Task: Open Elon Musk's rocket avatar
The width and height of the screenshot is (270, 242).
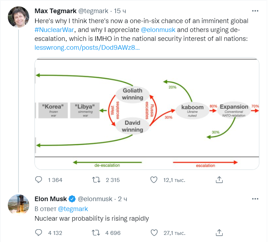Action: coord(18,205)
